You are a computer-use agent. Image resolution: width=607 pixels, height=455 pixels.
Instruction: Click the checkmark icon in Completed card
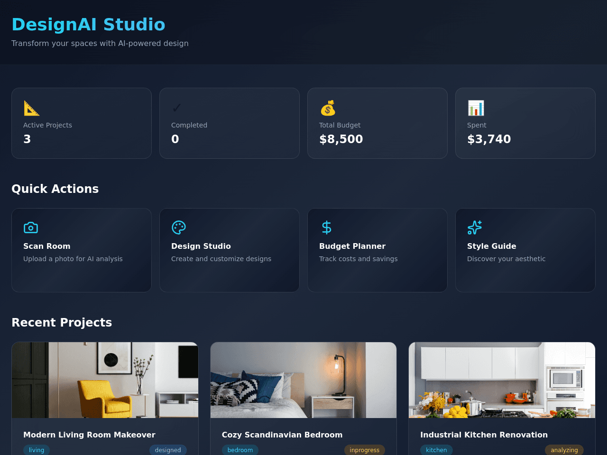pyautogui.click(x=176, y=108)
